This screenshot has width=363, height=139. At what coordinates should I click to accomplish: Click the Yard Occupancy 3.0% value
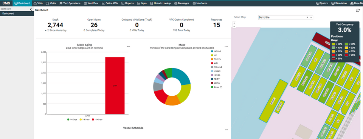point(344,30)
